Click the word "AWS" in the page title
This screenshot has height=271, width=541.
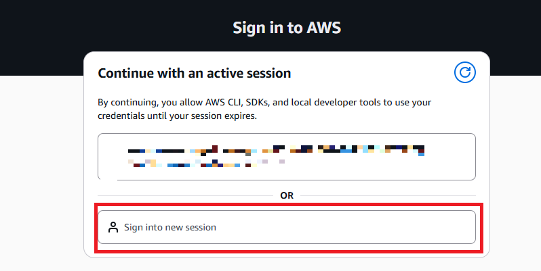tap(324, 28)
